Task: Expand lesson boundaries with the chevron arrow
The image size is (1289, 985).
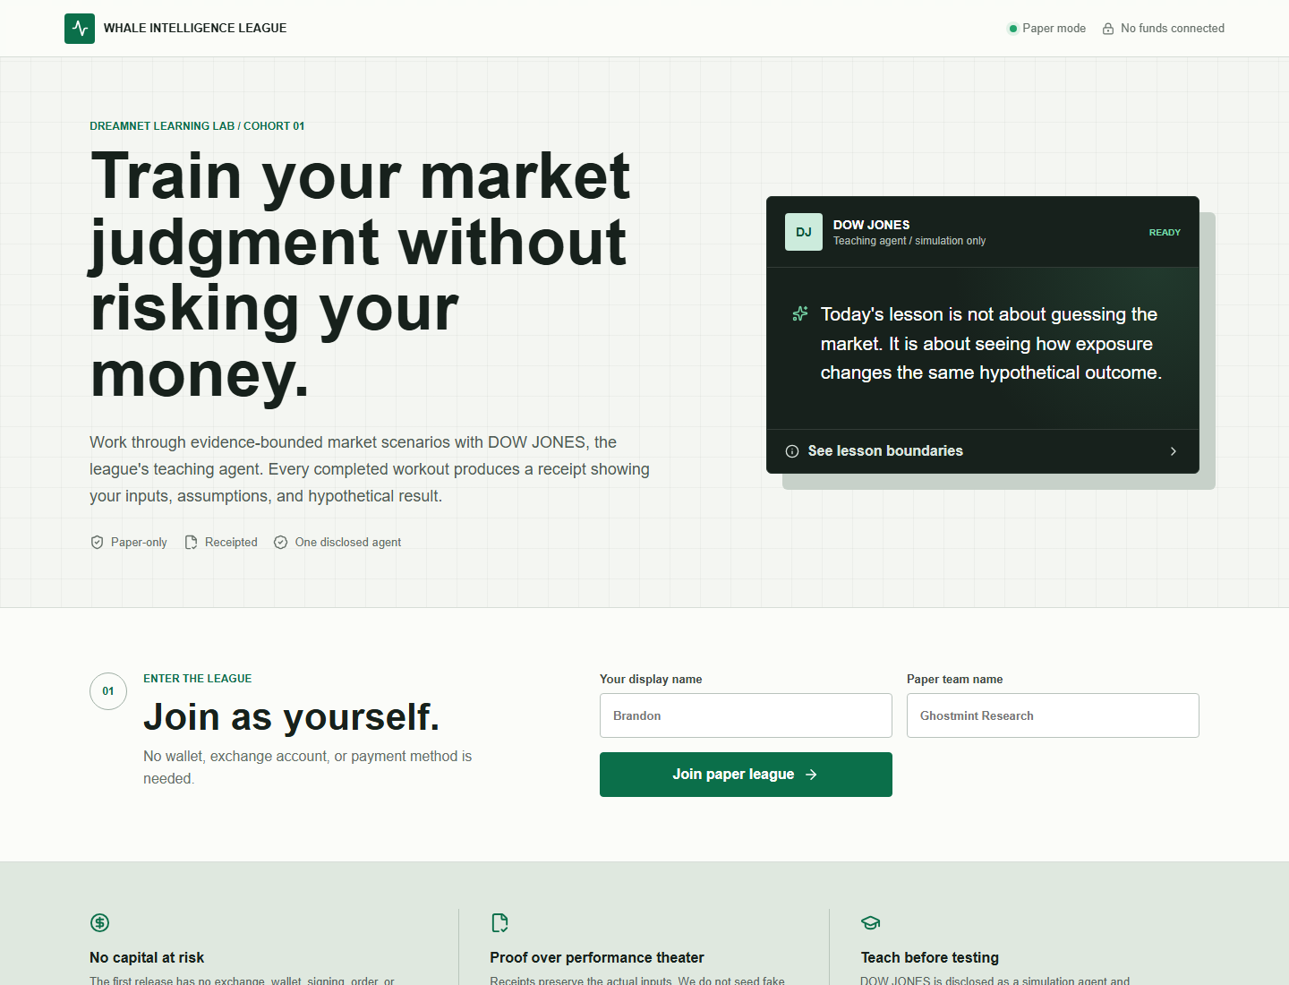Action: [x=1174, y=451]
